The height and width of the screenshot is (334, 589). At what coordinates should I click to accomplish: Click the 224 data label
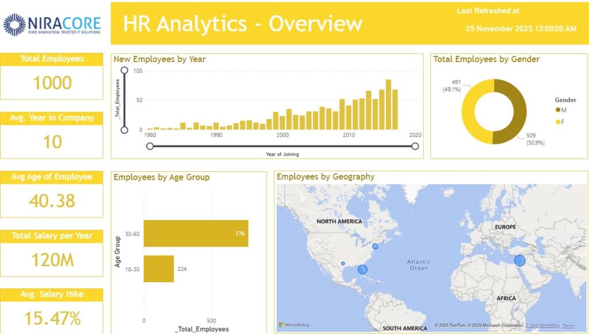(x=182, y=268)
